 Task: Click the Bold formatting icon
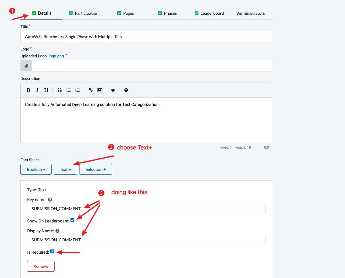[x=28, y=90]
